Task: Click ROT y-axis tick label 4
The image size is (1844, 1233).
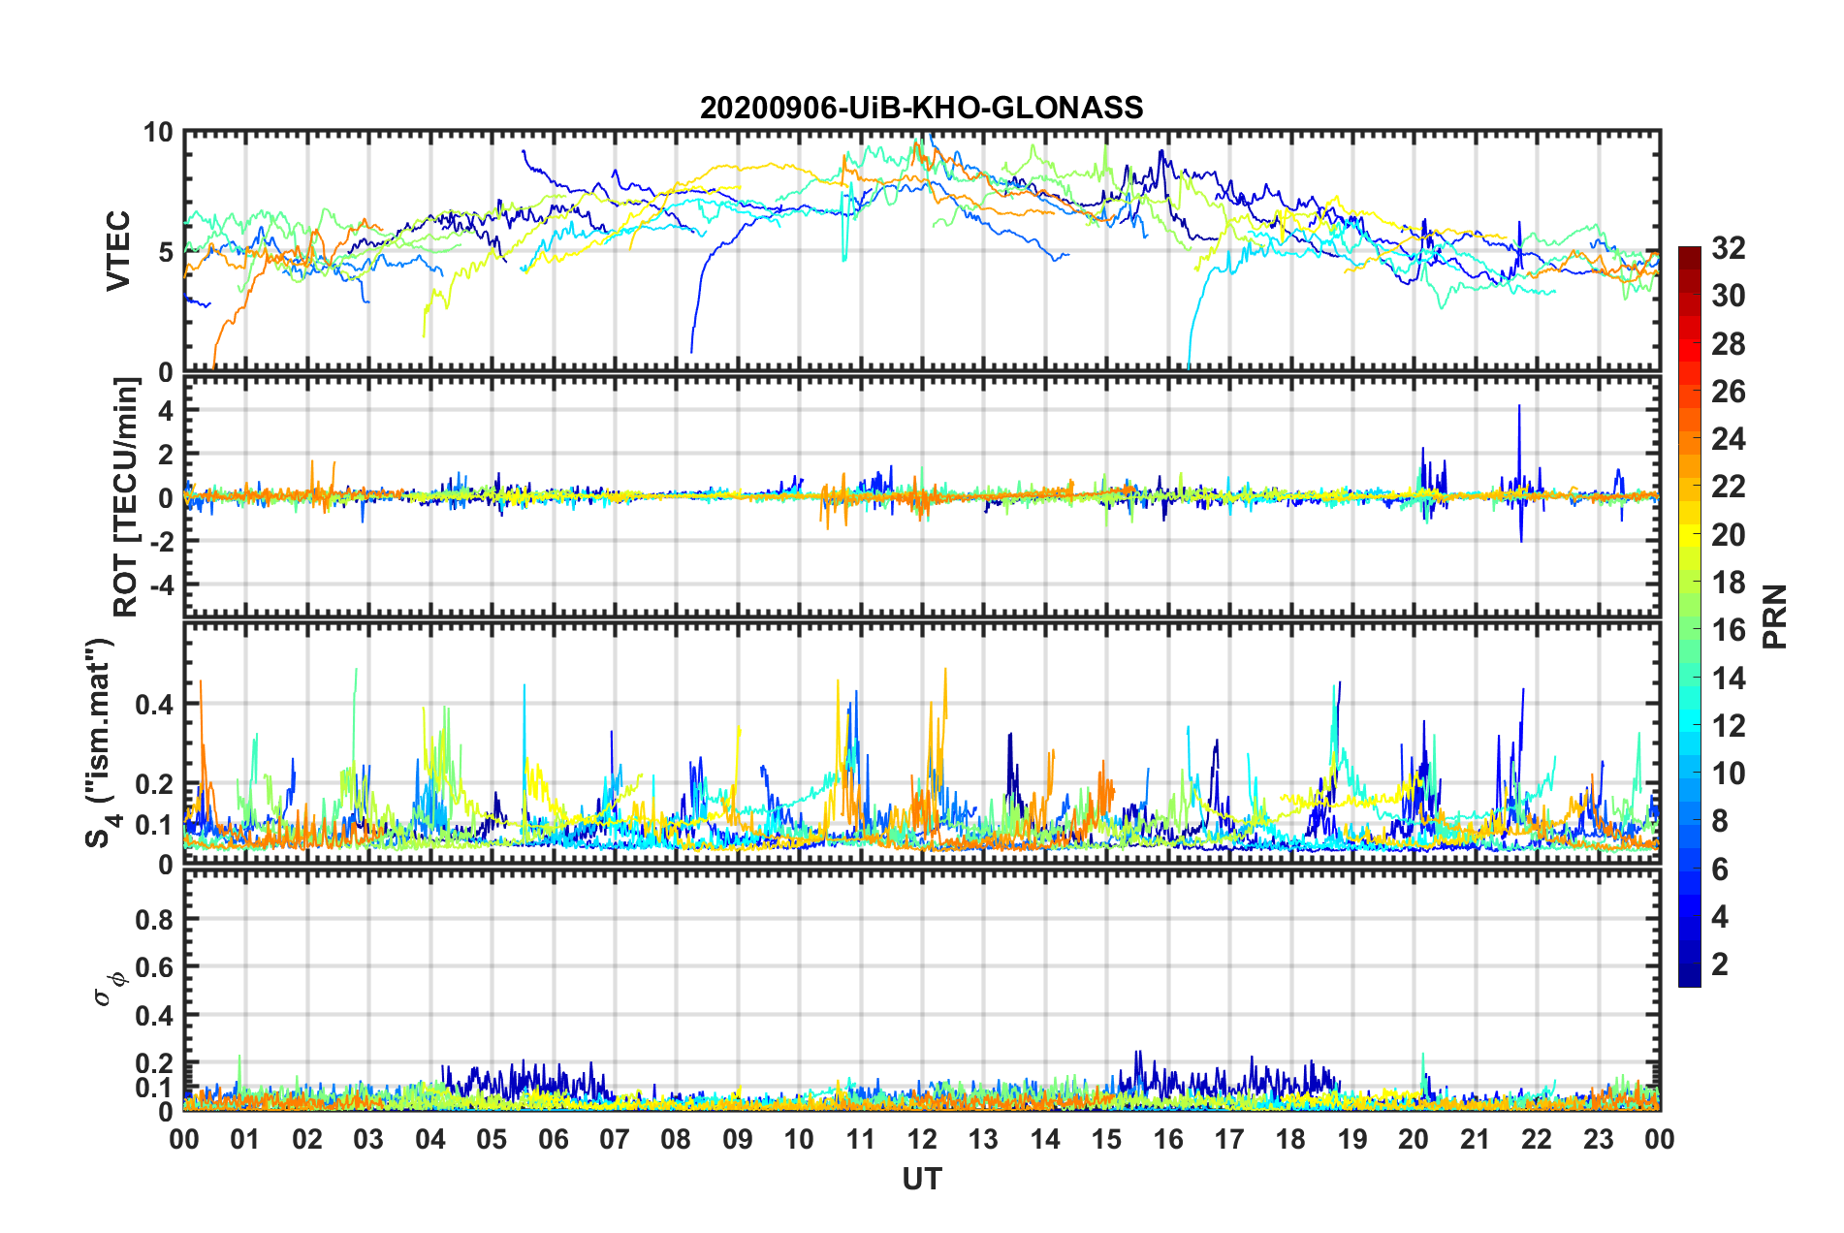Action: pos(166,411)
